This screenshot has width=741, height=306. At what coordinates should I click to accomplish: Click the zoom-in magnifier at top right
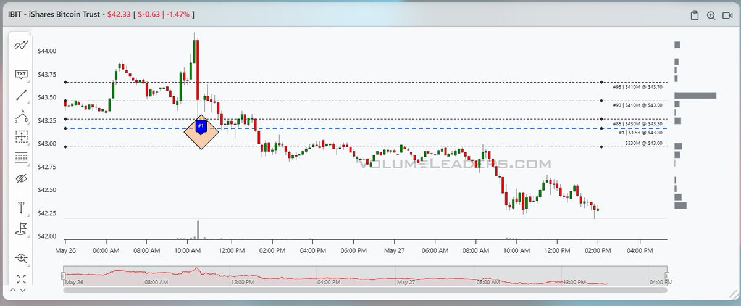click(711, 15)
